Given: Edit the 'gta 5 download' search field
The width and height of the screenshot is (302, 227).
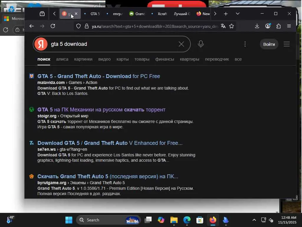Looking at the screenshot, I should pyautogui.click(x=112, y=44).
